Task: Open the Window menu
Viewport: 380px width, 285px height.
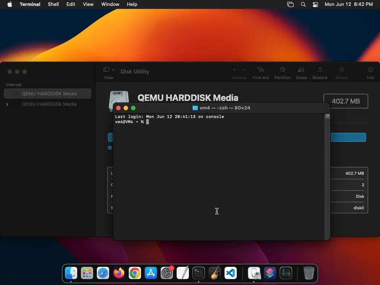Action: point(110,4)
